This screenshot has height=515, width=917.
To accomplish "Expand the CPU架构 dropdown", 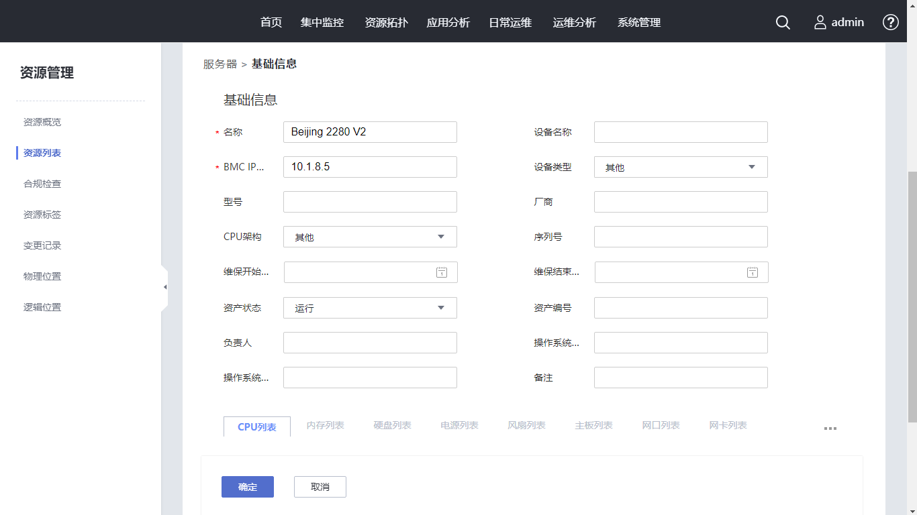I will (440, 237).
